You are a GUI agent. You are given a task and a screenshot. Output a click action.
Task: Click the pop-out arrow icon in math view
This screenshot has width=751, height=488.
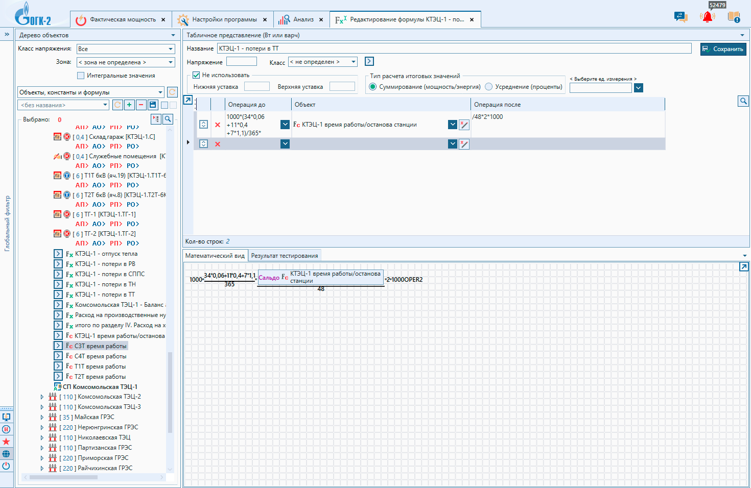(744, 267)
